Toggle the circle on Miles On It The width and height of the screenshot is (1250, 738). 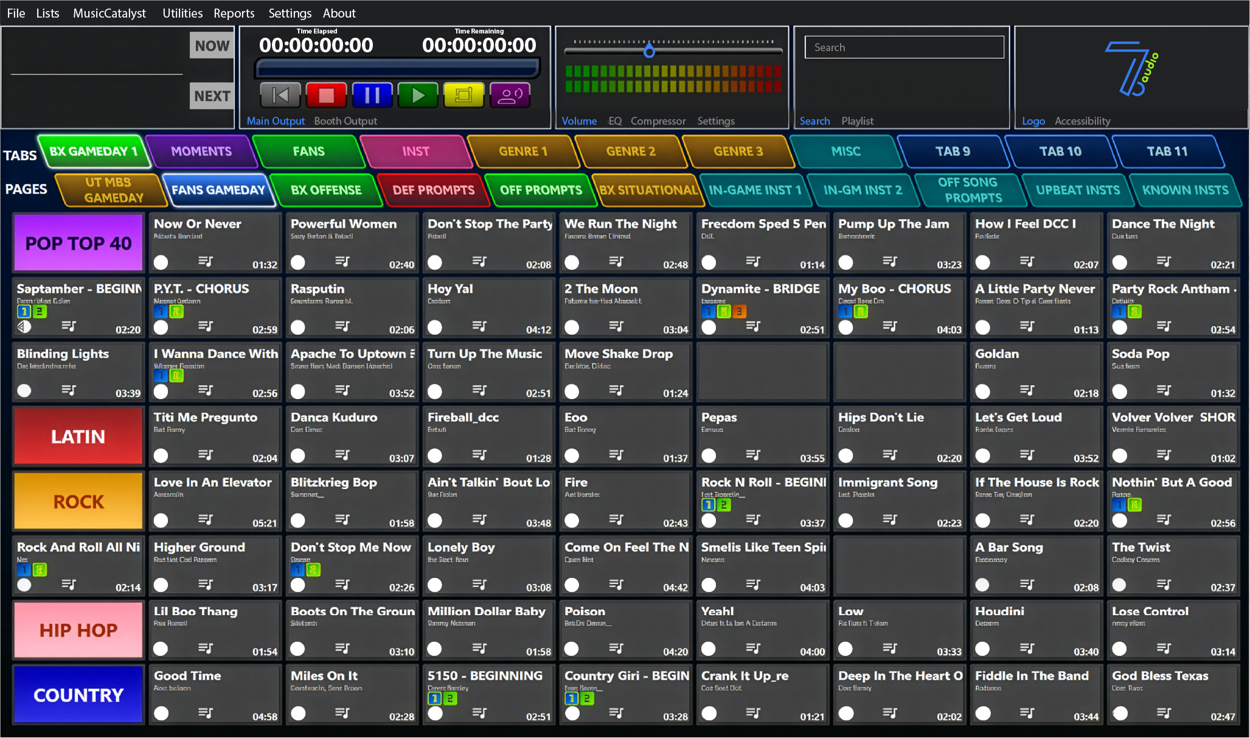point(298,713)
